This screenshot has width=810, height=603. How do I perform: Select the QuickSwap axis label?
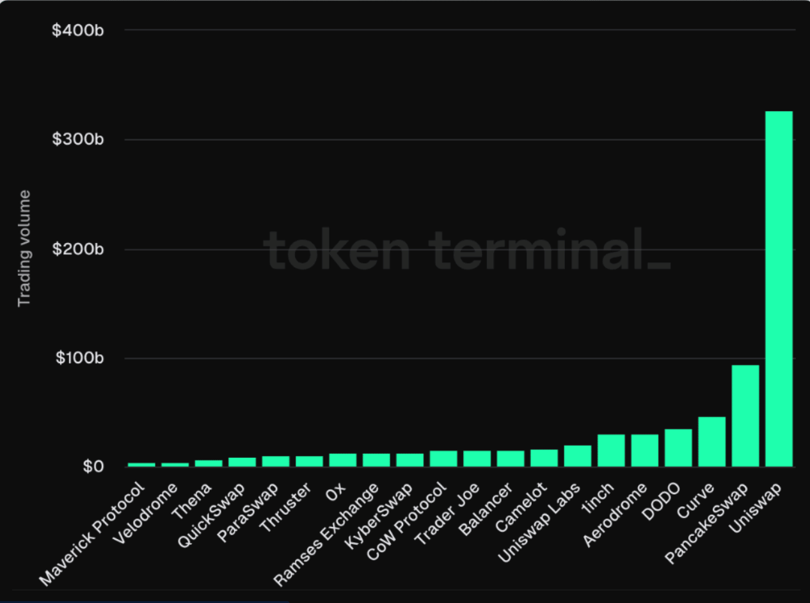coord(210,517)
